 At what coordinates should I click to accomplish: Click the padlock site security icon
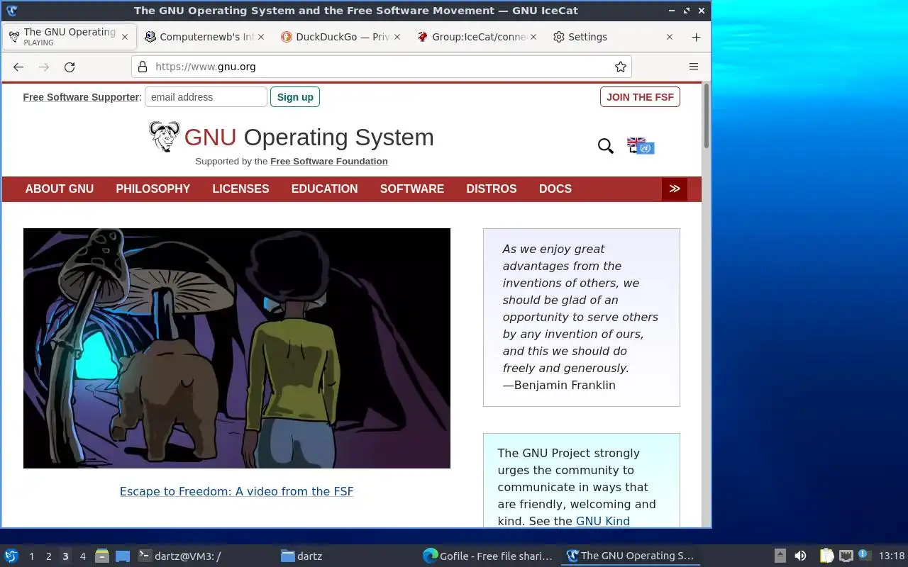(x=143, y=67)
